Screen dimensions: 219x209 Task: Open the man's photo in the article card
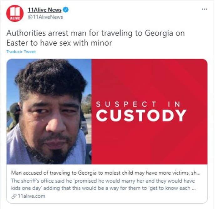pyautogui.click(x=49, y=112)
